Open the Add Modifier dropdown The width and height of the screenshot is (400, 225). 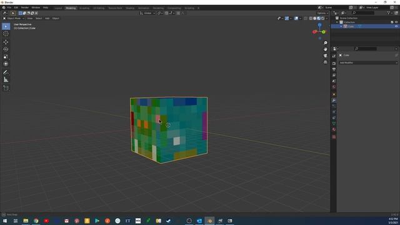tap(368, 62)
